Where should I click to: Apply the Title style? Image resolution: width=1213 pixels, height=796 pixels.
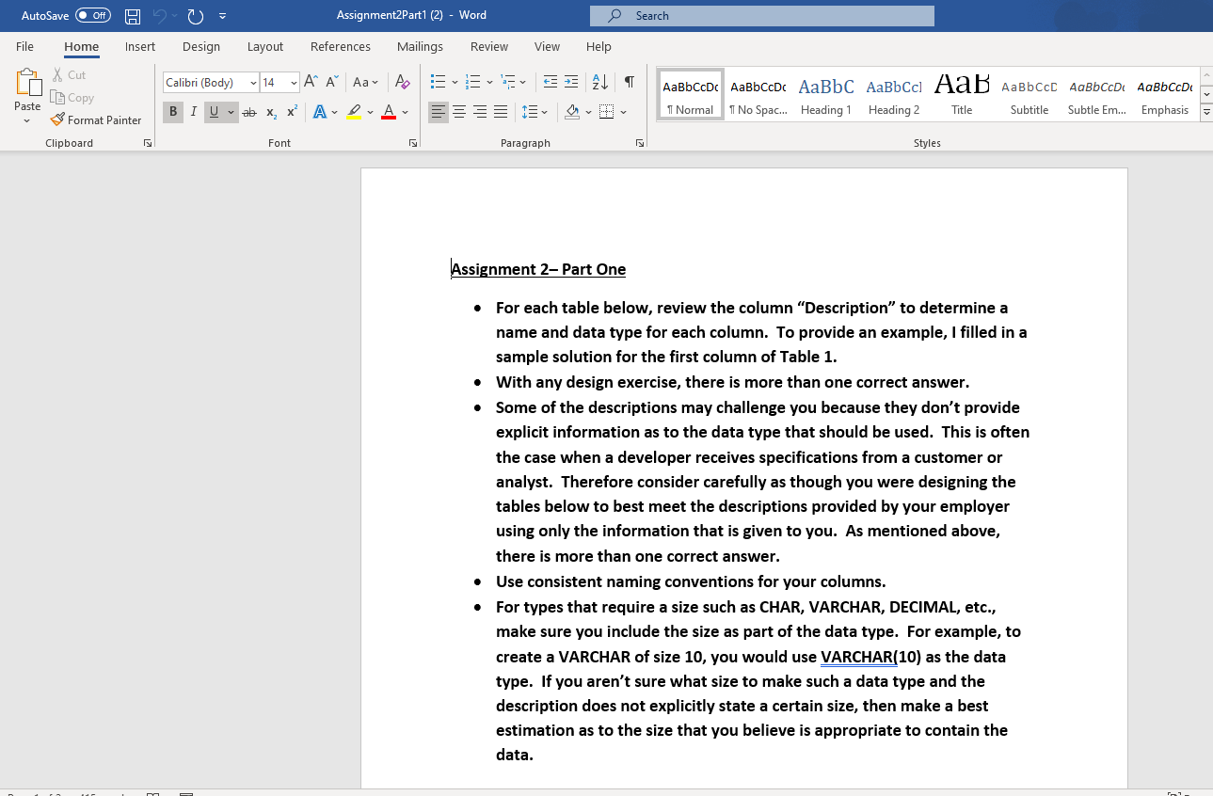click(962, 94)
